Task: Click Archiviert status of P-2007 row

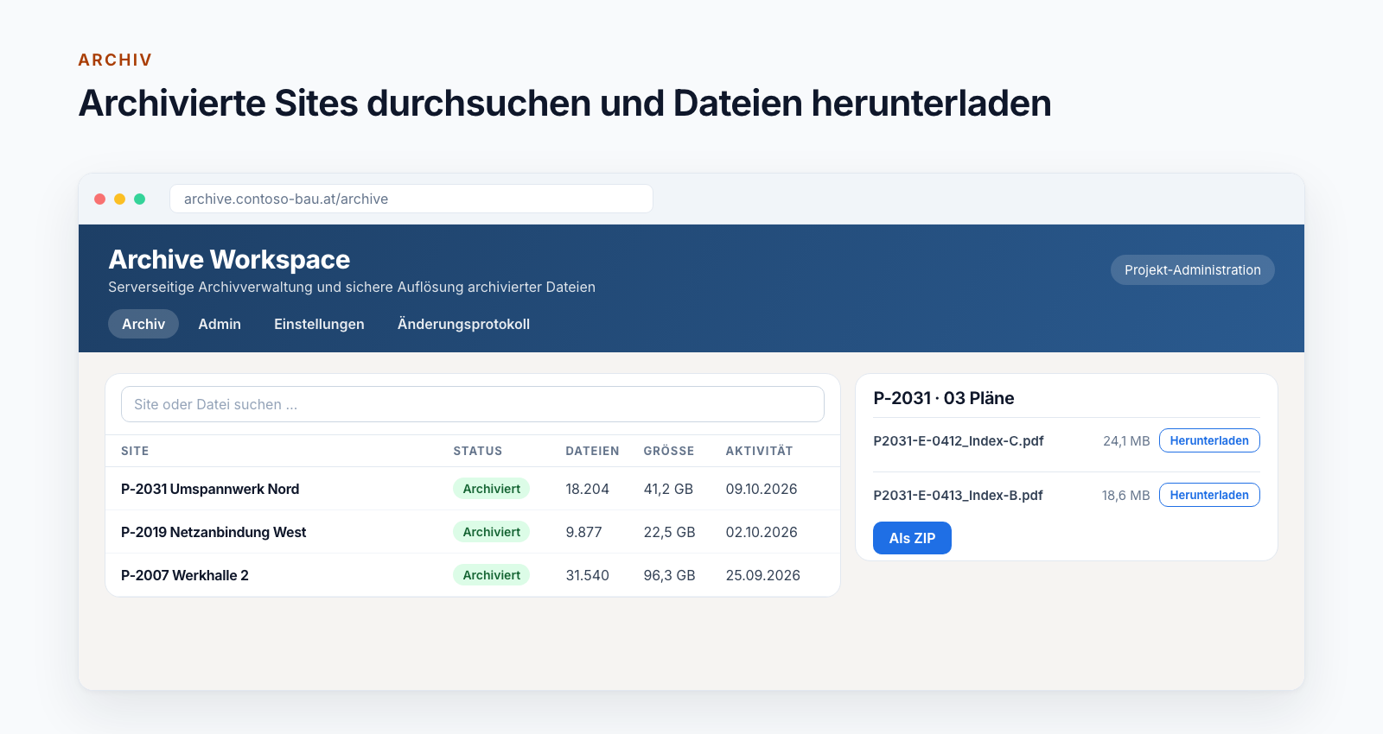Action: click(x=491, y=575)
